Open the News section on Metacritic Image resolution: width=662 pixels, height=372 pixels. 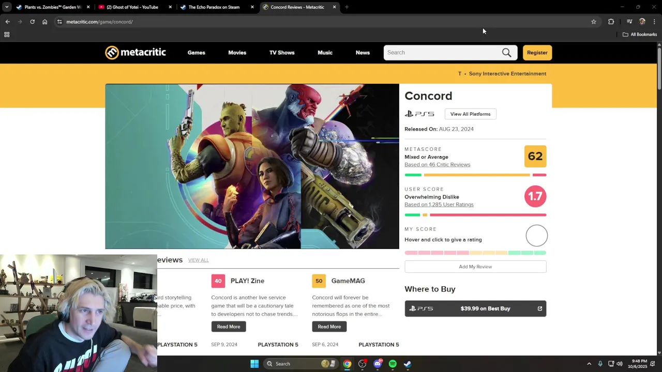(363, 53)
